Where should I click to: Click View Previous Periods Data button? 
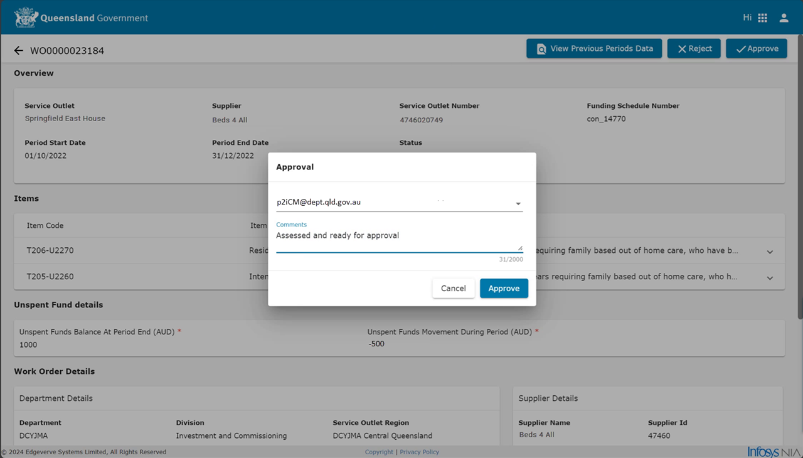click(594, 48)
